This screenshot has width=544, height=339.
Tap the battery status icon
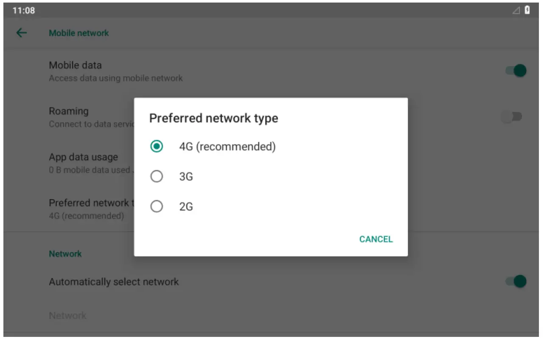tap(527, 11)
